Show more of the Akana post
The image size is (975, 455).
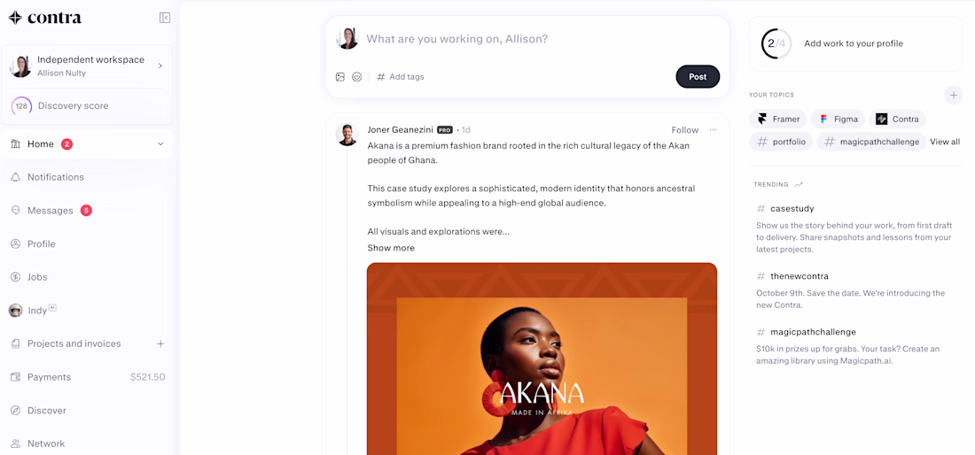[391, 248]
